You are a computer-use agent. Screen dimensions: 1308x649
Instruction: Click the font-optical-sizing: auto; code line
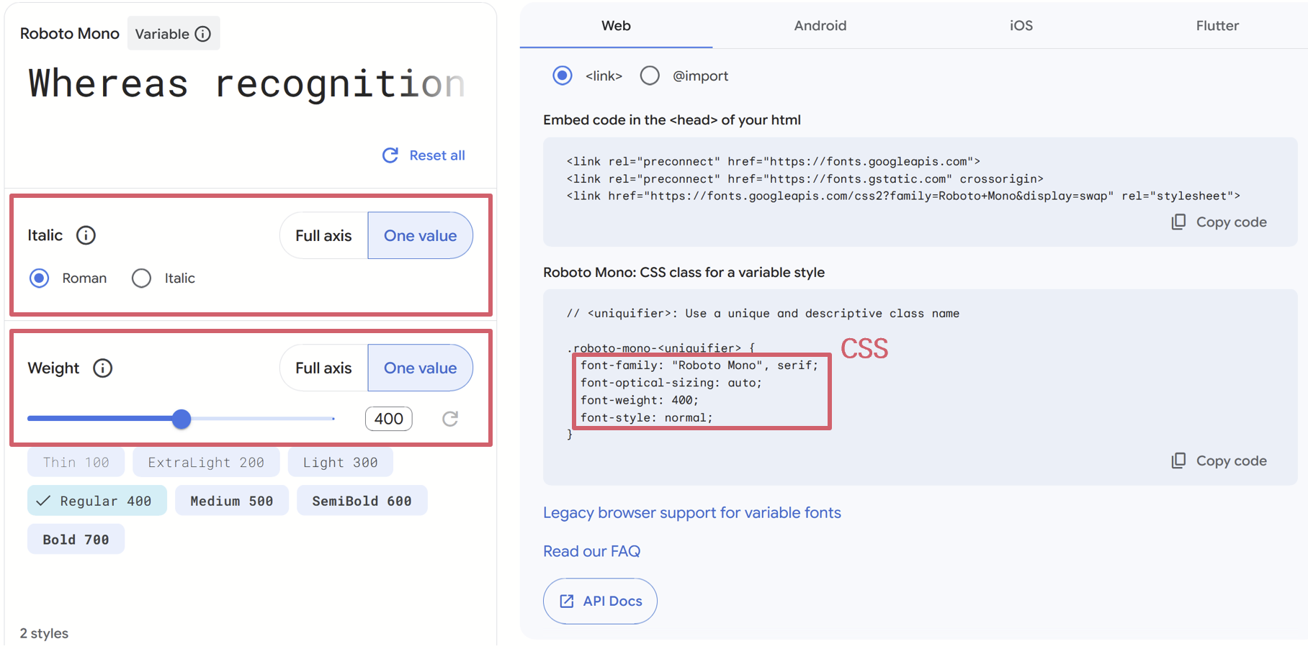pos(671,383)
